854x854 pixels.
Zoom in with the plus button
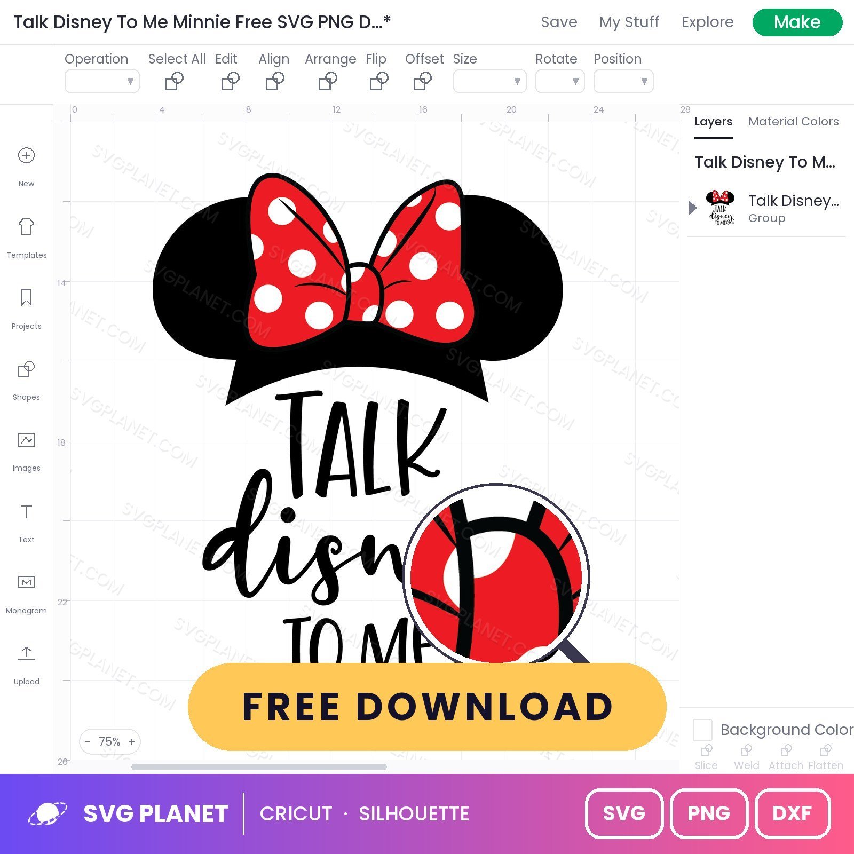click(131, 741)
